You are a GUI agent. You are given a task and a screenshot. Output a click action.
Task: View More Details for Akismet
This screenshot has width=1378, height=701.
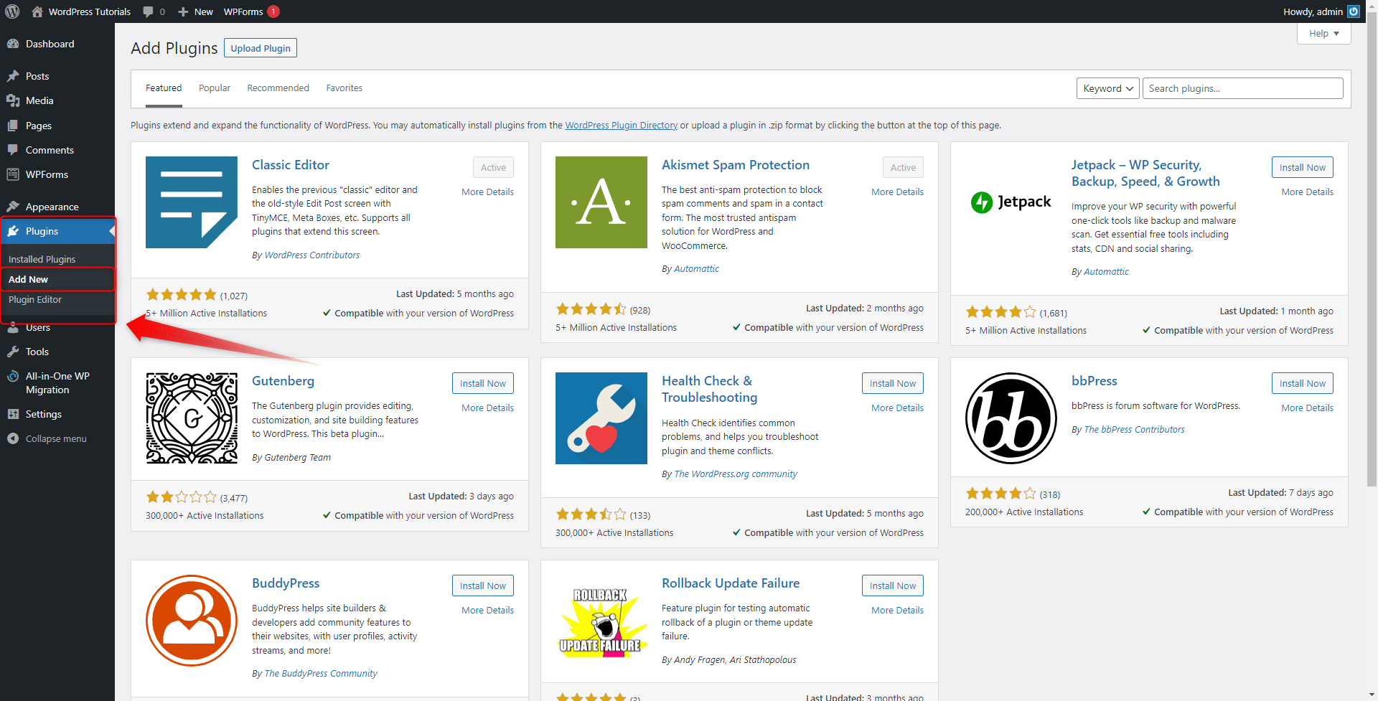click(897, 192)
